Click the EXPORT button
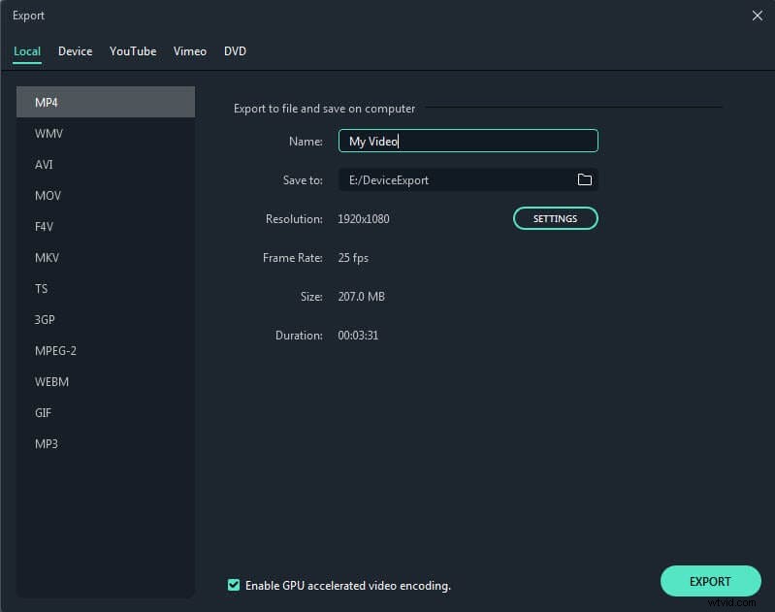 pos(710,581)
